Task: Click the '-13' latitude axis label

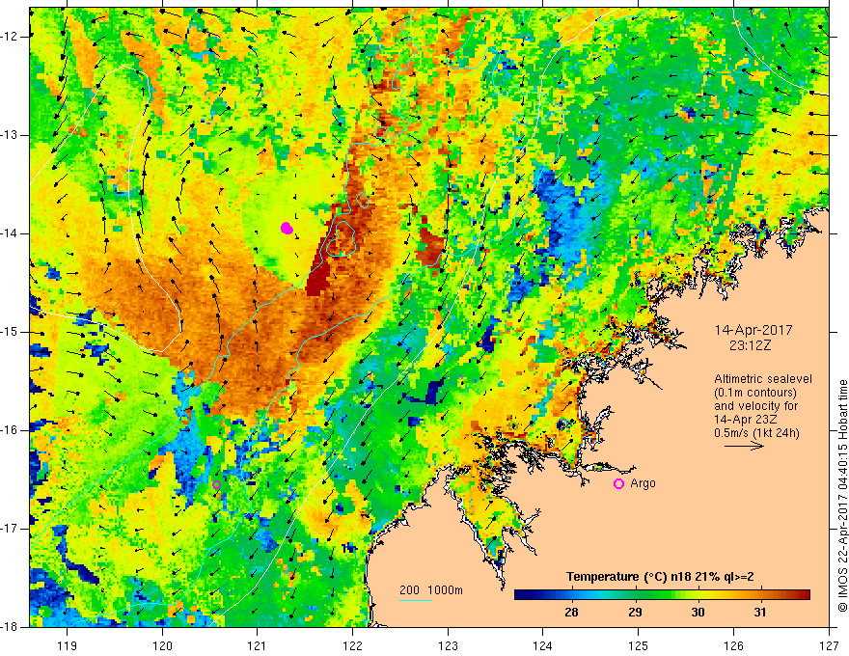Action: click(10, 135)
